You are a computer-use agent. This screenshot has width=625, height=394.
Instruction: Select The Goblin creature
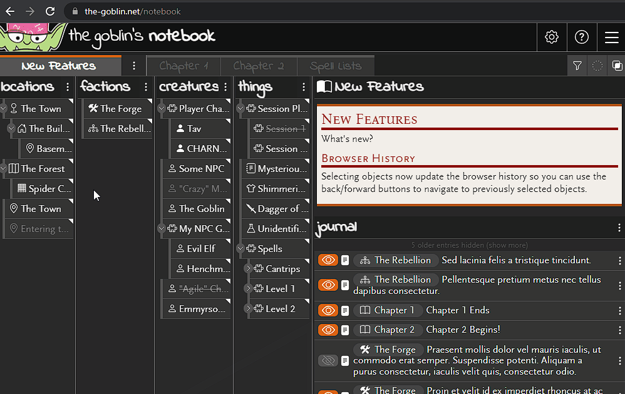pyautogui.click(x=197, y=208)
